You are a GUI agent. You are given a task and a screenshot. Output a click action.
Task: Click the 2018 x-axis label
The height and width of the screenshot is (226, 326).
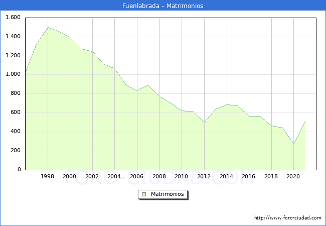click(271, 176)
